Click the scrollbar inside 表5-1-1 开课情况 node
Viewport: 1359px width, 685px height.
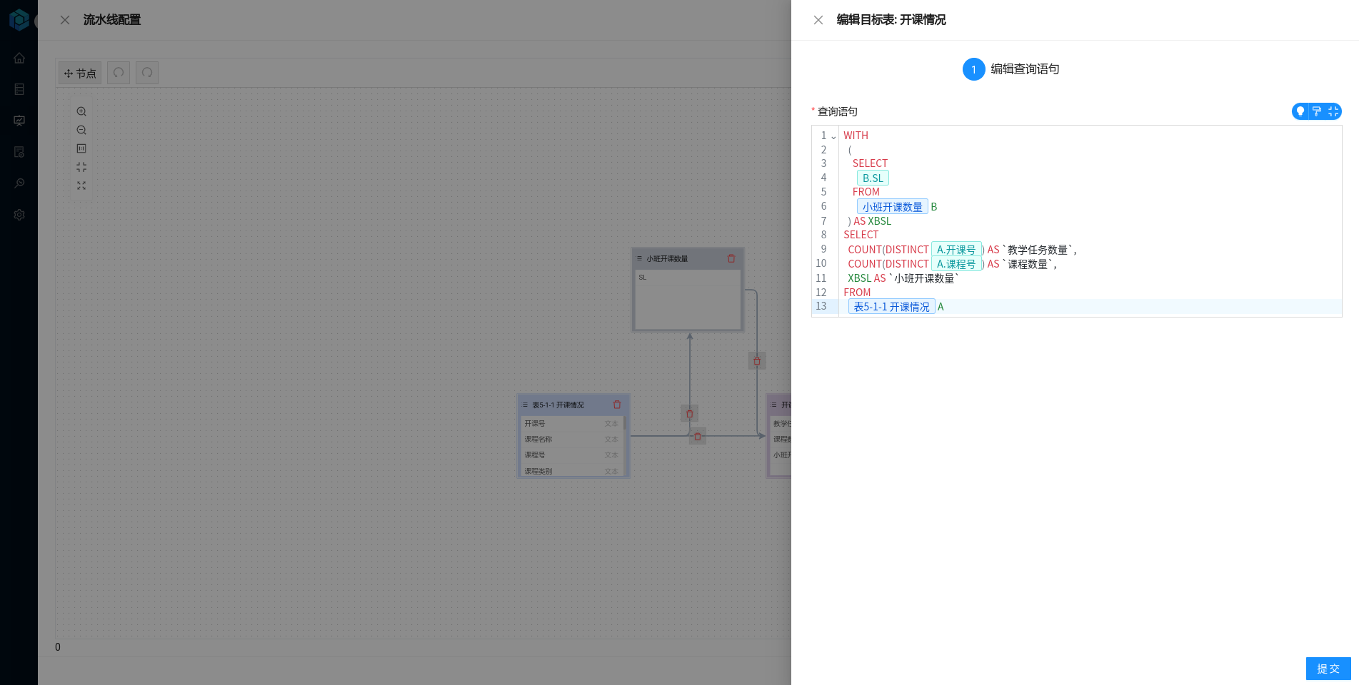click(624, 423)
